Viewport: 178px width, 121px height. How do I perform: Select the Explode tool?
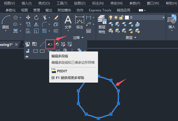56,24
